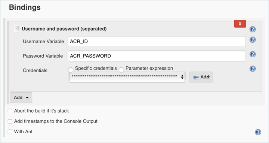Enable Add timestamps to the Console Output

click(x=10, y=121)
